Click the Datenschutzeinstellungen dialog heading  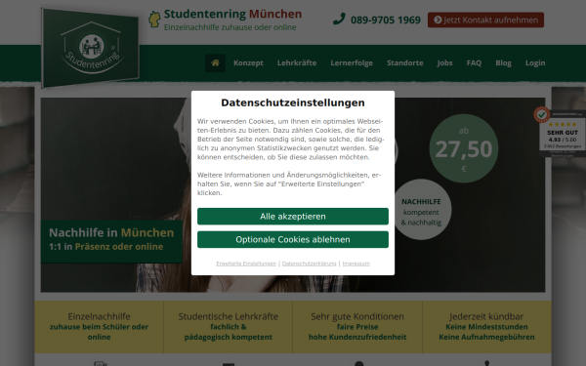[293, 102]
